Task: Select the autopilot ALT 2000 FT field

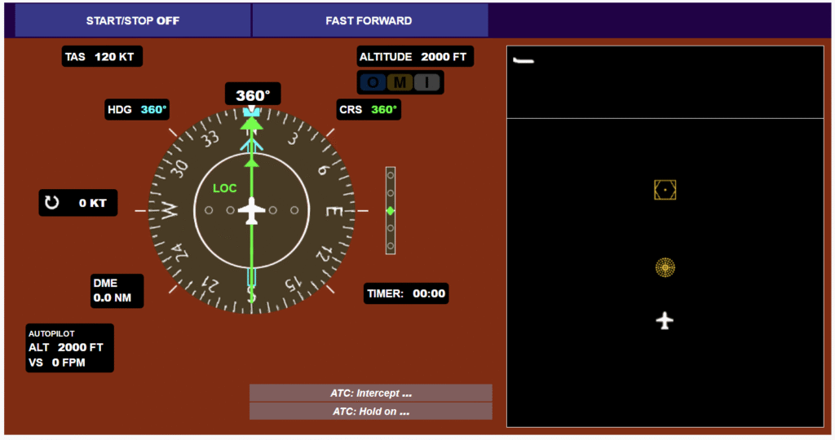Action: 67,347
